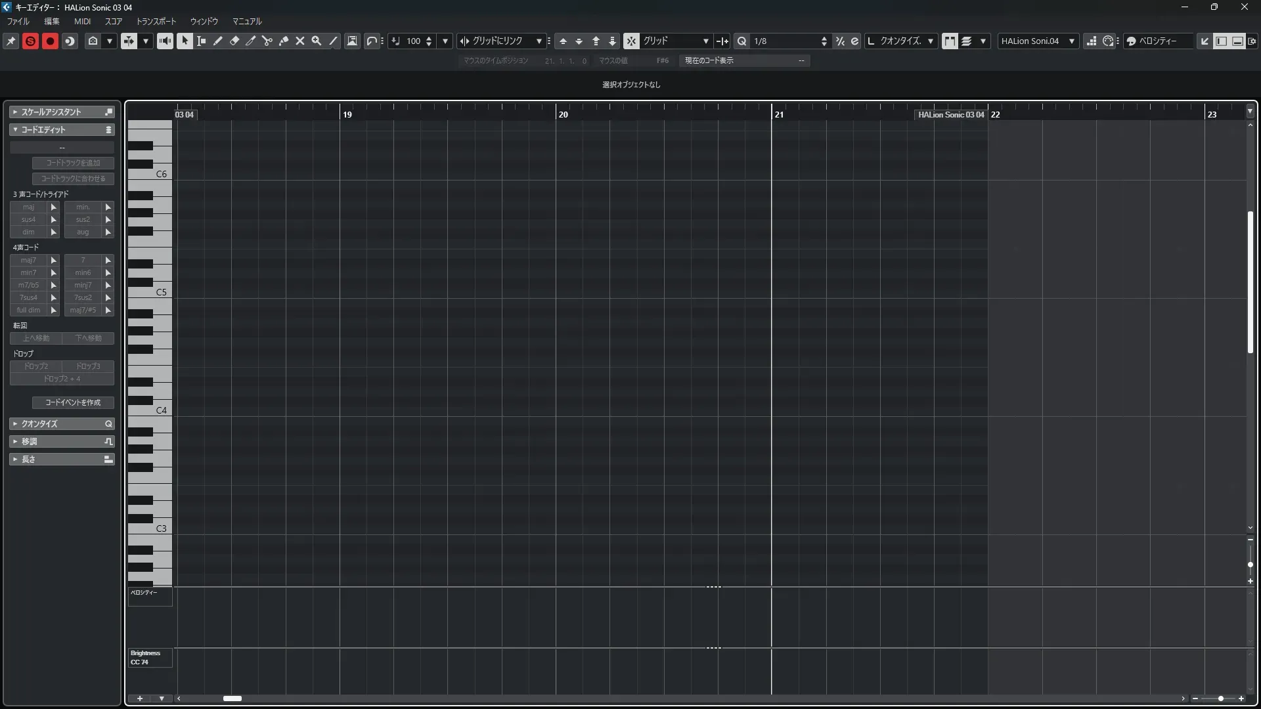Select the Zoom magnifier tool
Image resolution: width=1261 pixels, height=709 pixels.
tap(317, 41)
